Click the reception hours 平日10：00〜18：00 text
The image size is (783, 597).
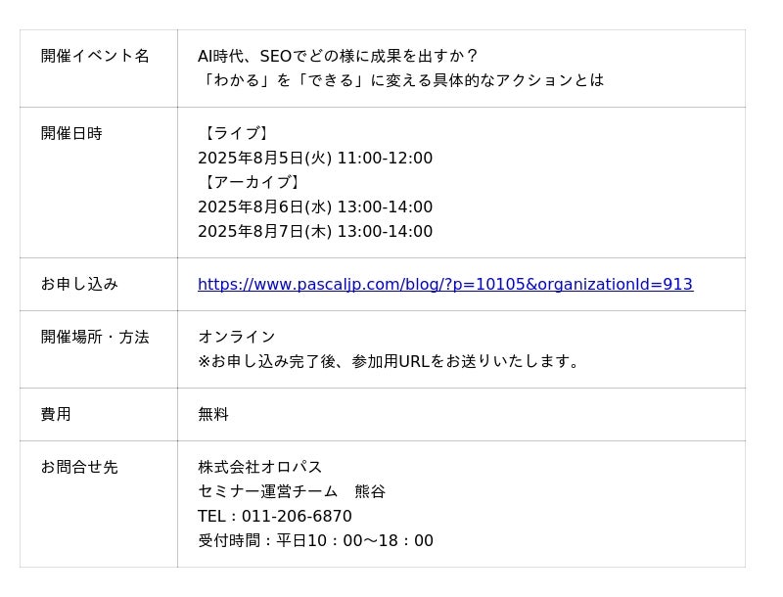(x=355, y=540)
